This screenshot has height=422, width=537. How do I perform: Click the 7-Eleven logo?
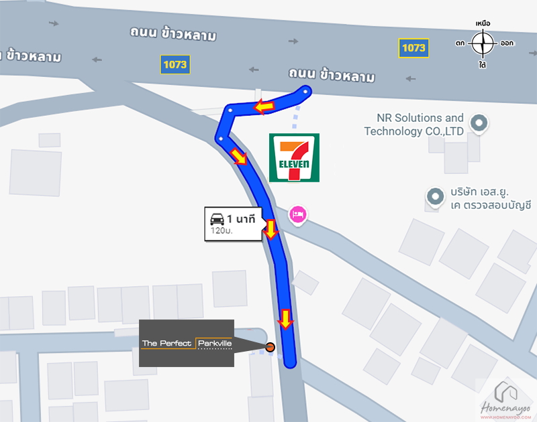point(294,157)
